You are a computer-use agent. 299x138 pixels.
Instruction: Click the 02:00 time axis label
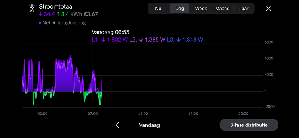tap(43, 114)
